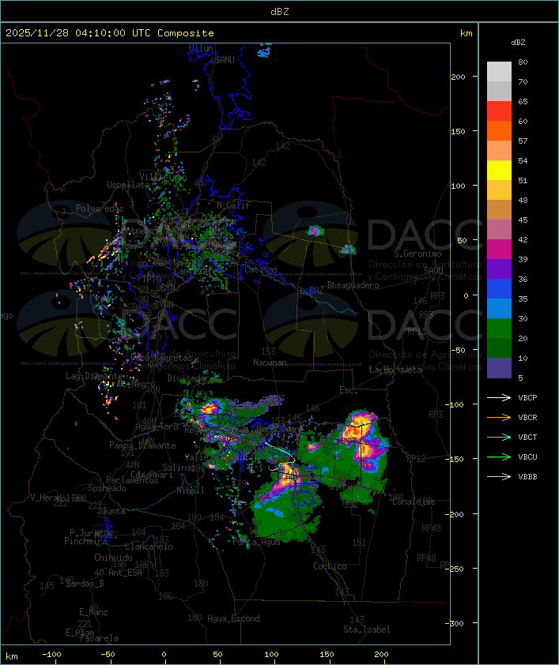Select the VBCU legend label
This screenshot has height=665, width=559.
pyautogui.click(x=527, y=457)
